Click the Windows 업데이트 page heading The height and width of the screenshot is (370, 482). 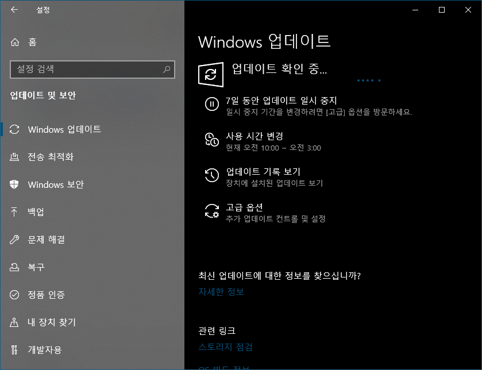tap(264, 41)
